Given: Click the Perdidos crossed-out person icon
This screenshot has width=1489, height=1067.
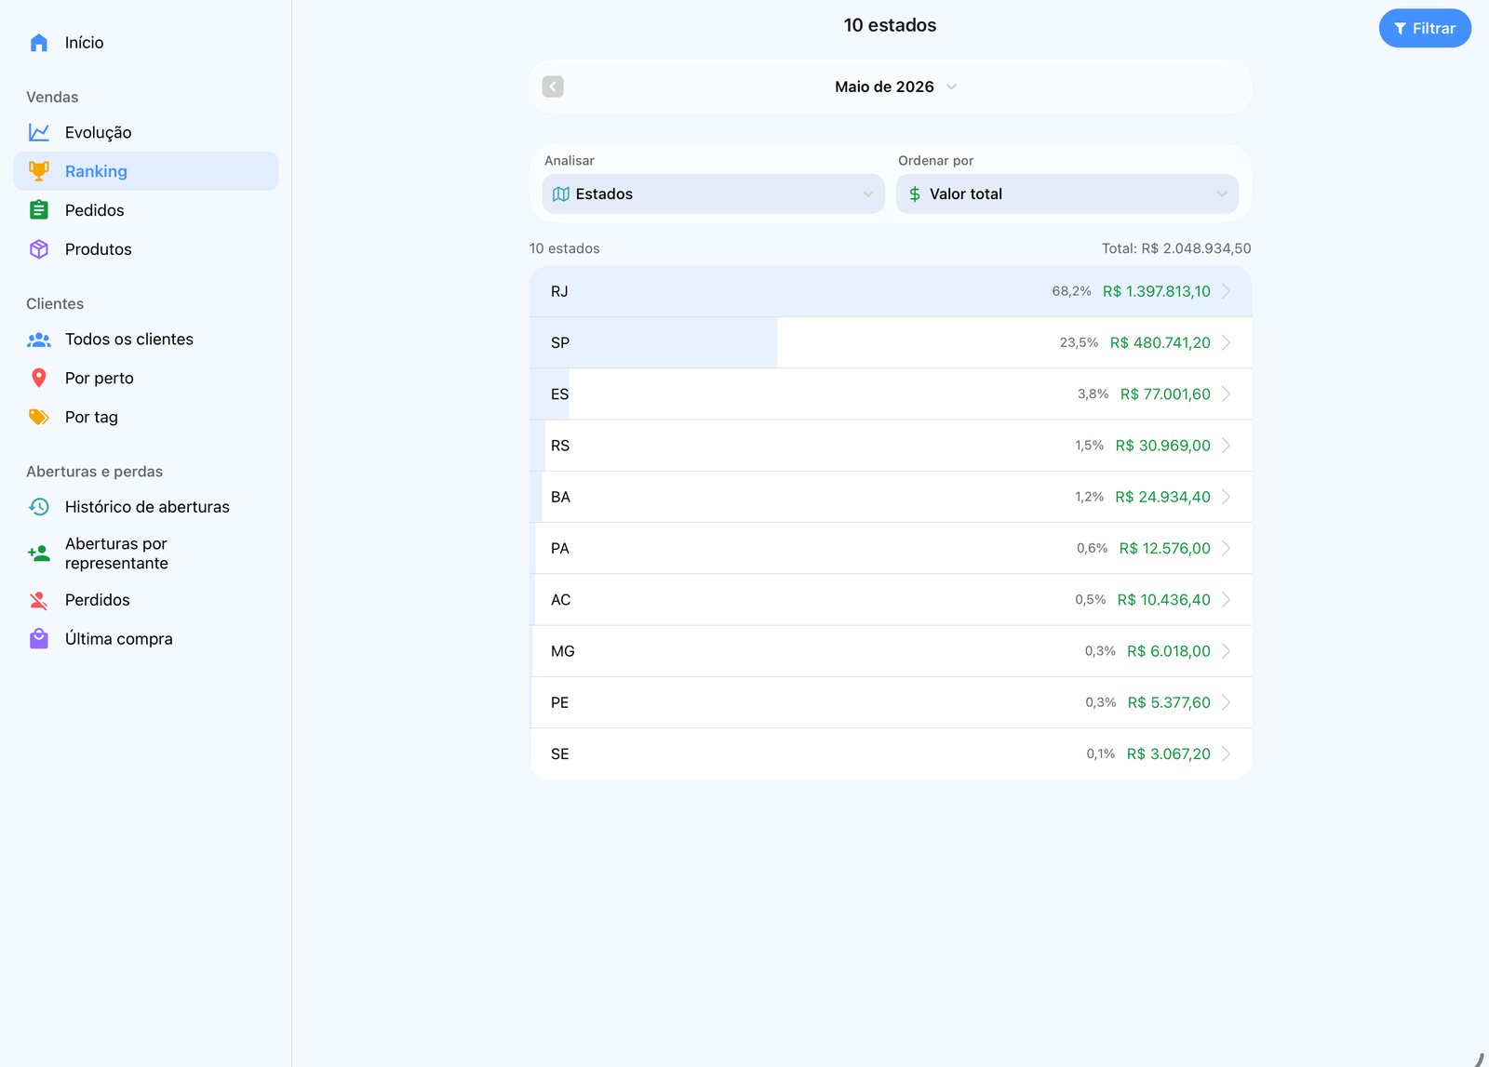Looking at the screenshot, I should click(x=39, y=600).
